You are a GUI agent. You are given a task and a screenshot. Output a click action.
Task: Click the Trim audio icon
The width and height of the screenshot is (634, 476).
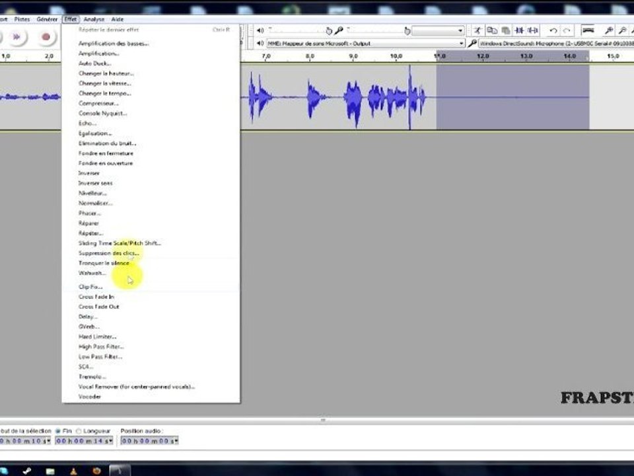pos(519,30)
